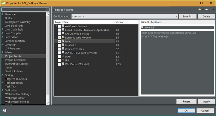Click the Revert button
The width and height of the screenshot is (216, 116).
186,102
